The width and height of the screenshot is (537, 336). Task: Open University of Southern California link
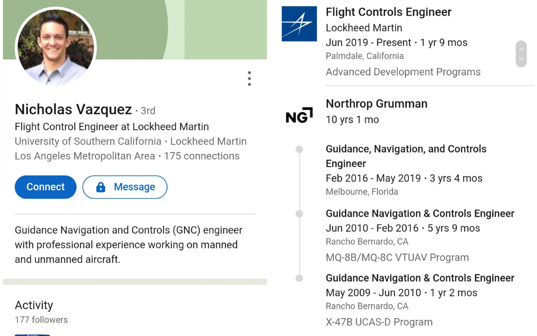[88, 141]
